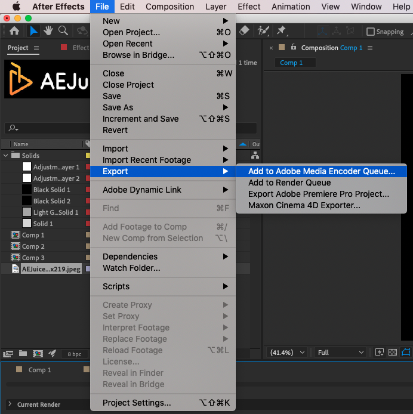
Task: Collapse the Solids folder
Action: point(6,156)
